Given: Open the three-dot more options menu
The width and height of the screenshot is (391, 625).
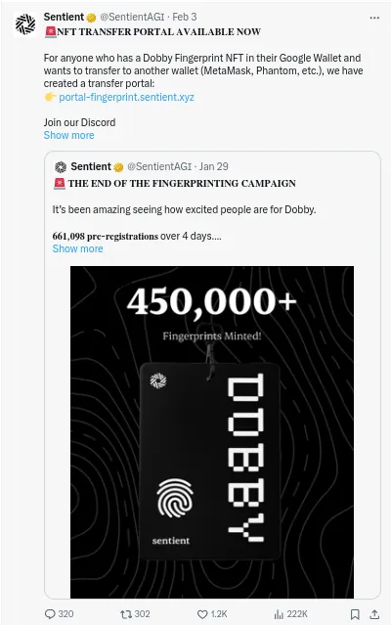Looking at the screenshot, I should [374, 18].
